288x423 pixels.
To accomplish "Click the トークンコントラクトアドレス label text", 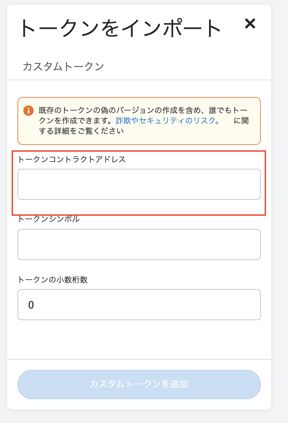I will 72,159.
